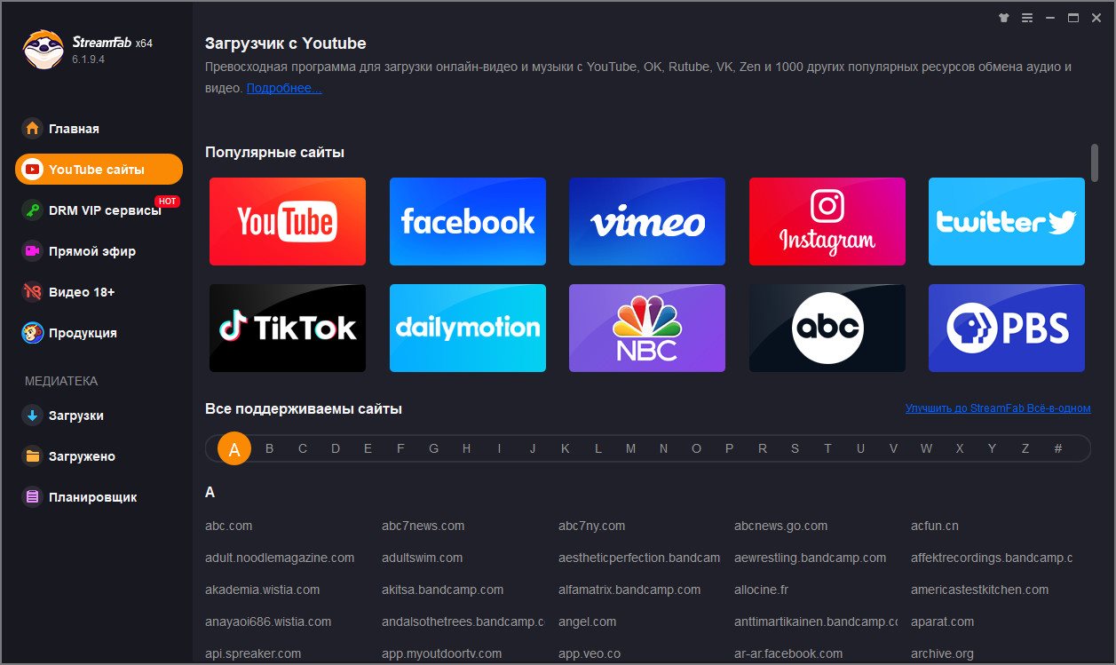Open the TikTok site tile
Viewport: 1116px width, 665px height.
[x=288, y=328]
